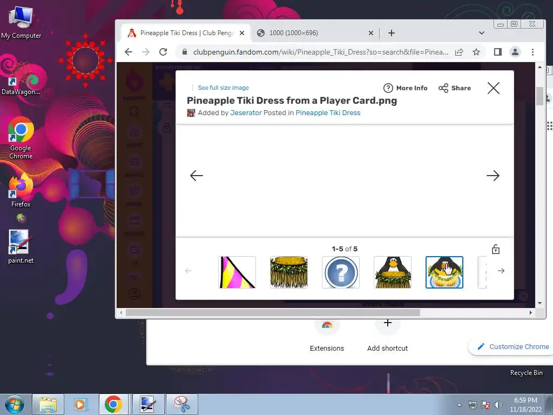Click Add shortcut in the back window

[x=387, y=335]
